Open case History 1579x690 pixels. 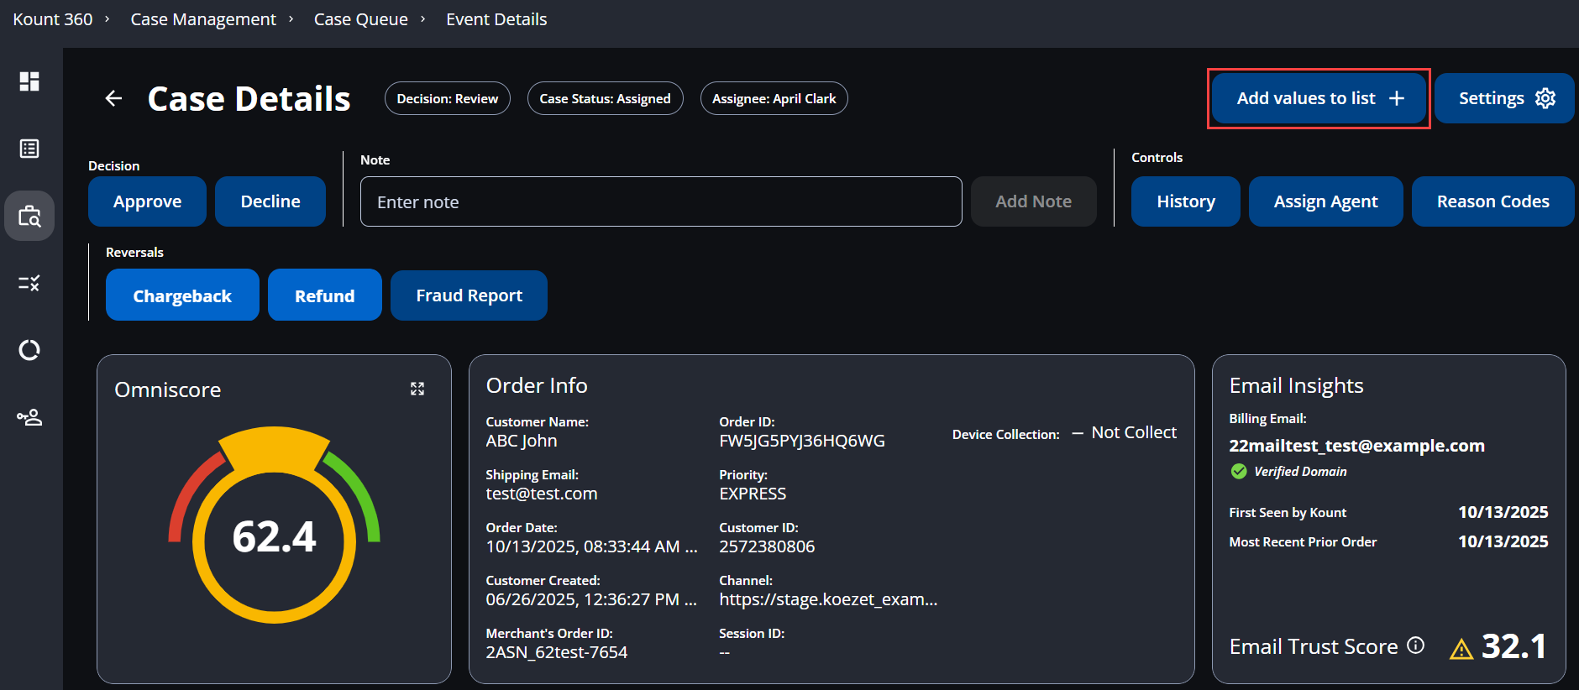coord(1186,201)
